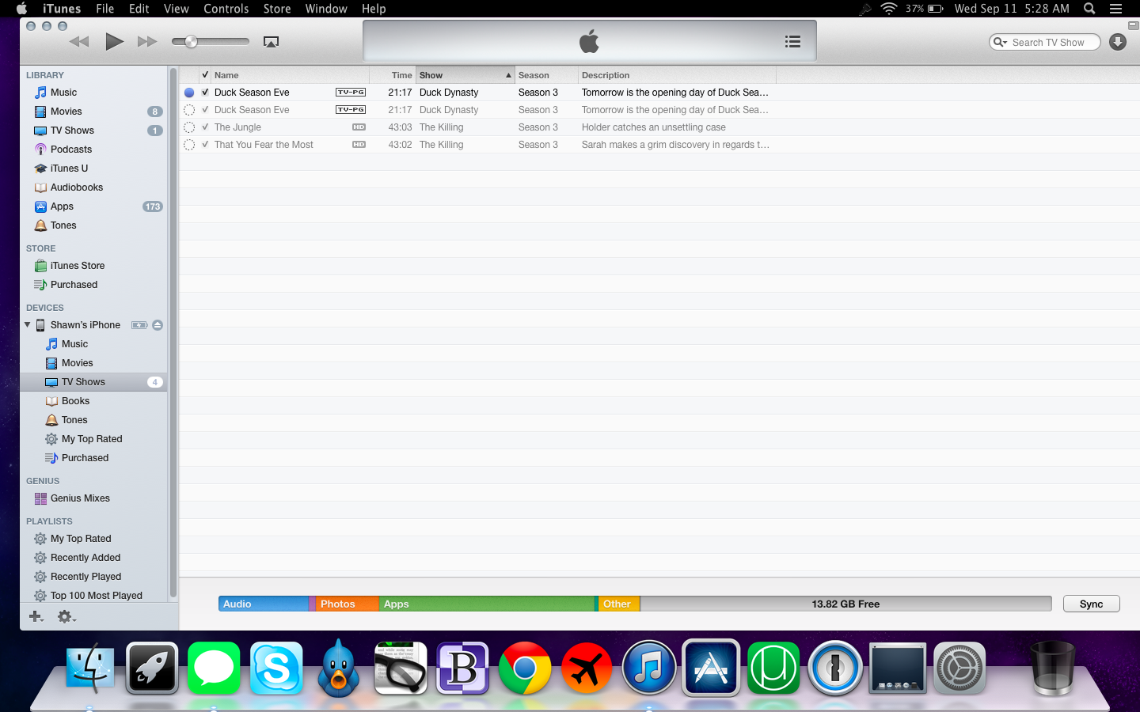Image resolution: width=1140 pixels, height=712 pixels.
Task: Sort by the Description column header
Action: pos(677,75)
